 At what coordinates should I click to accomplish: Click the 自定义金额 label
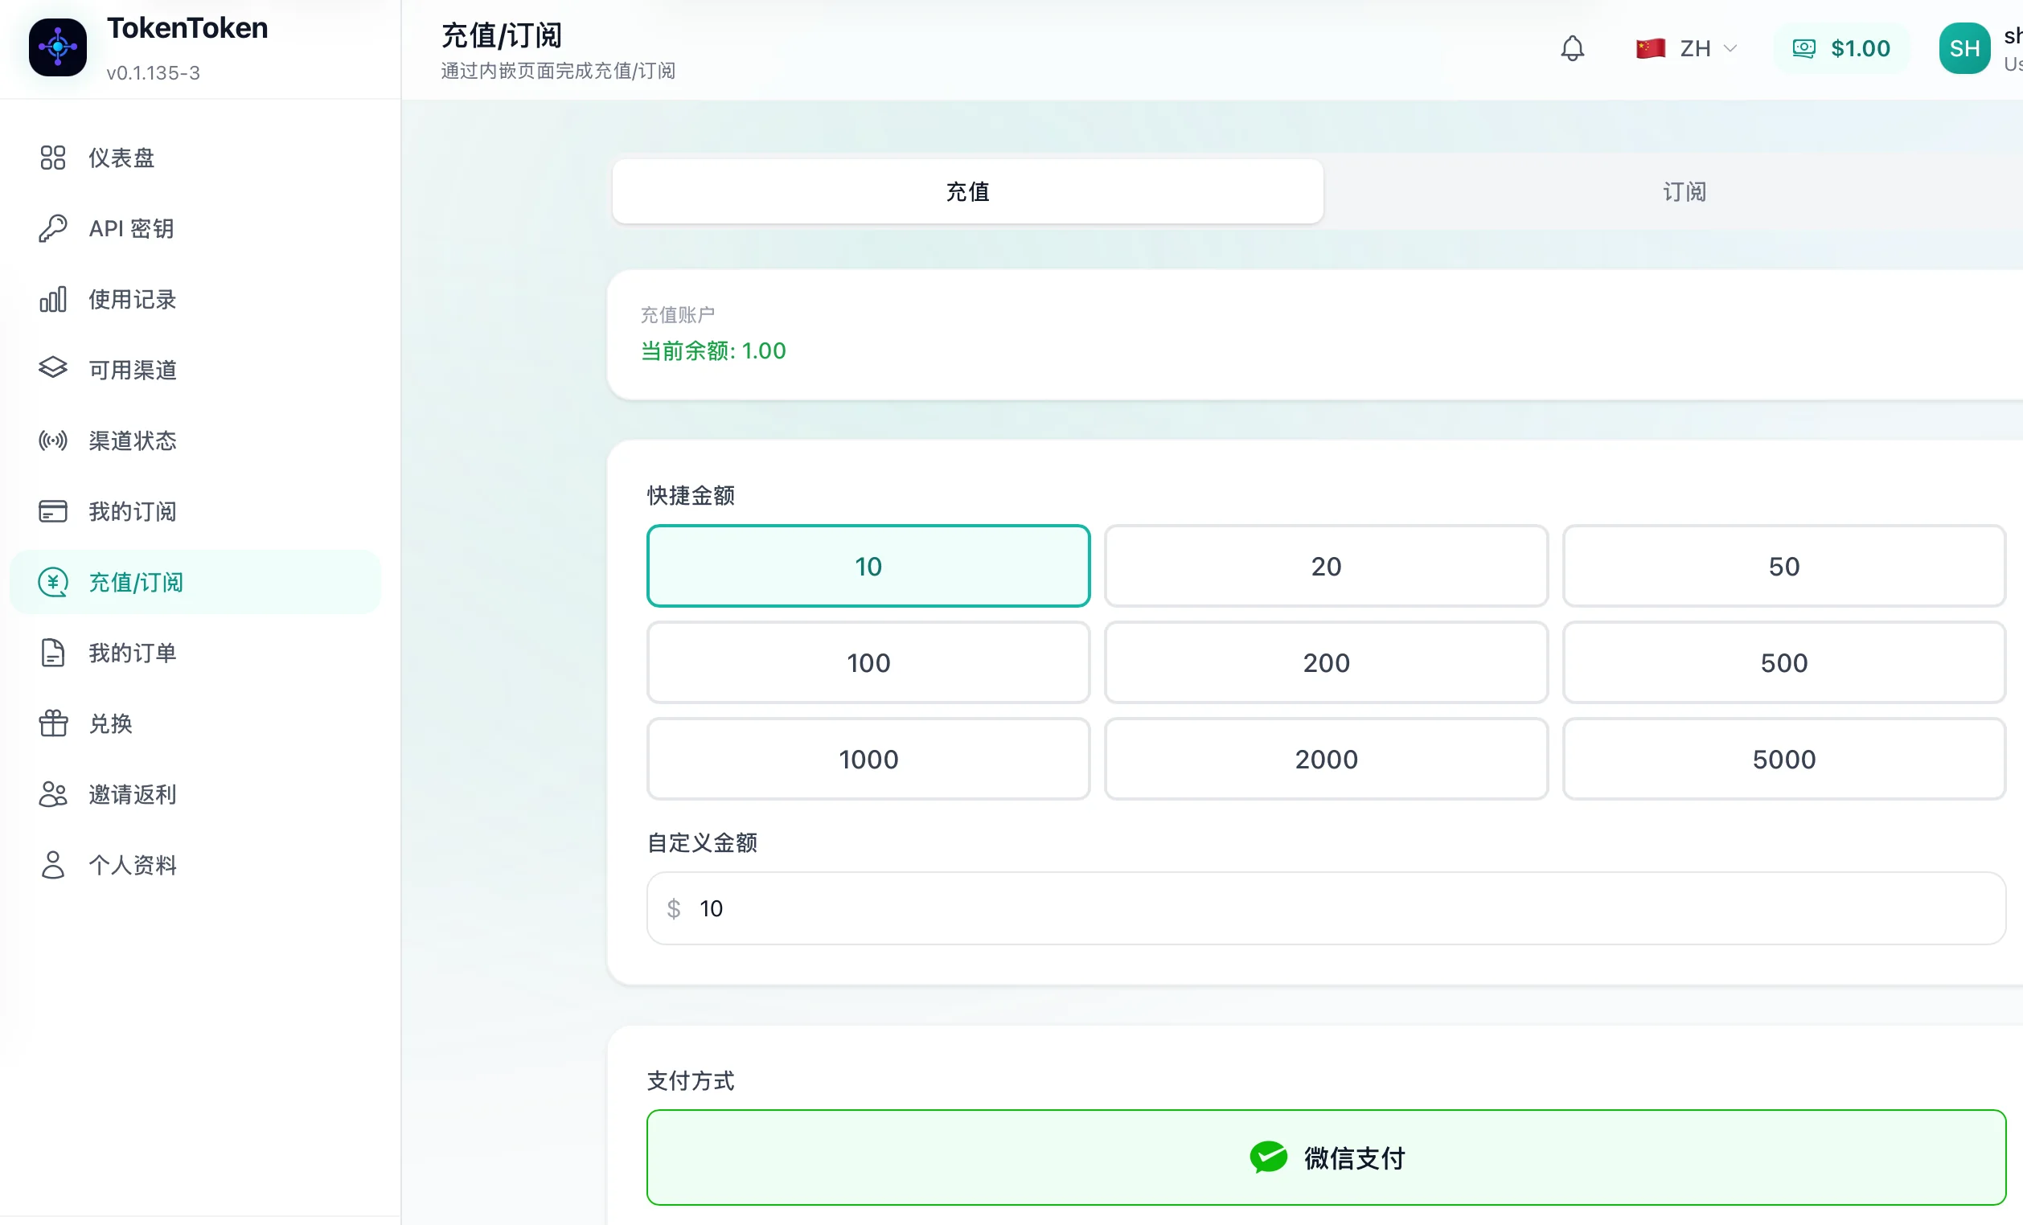[x=702, y=842]
